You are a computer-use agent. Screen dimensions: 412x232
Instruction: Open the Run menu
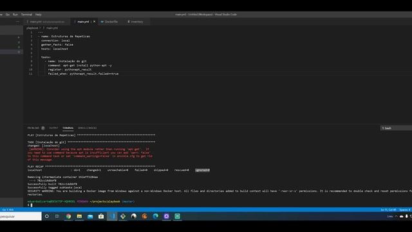[x=15, y=14]
